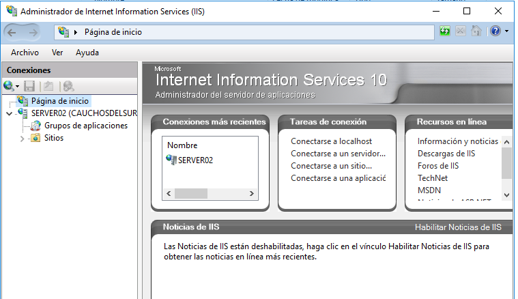Viewport: 518px width, 299px height.
Task: Click the IIS app icon in title bar
Action: 12,11
